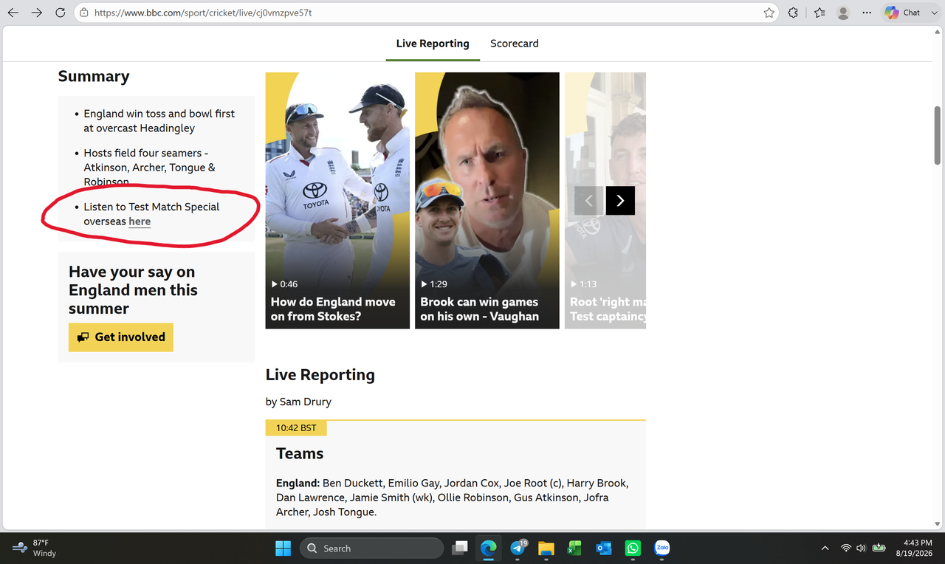
Task: Open Task View on the taskbar
Action: 460,548
